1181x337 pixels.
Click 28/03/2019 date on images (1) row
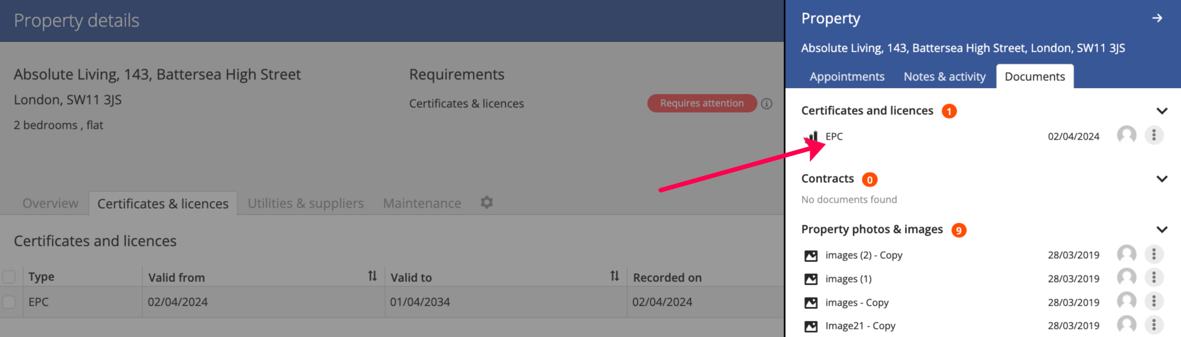tap(1073, 279)
